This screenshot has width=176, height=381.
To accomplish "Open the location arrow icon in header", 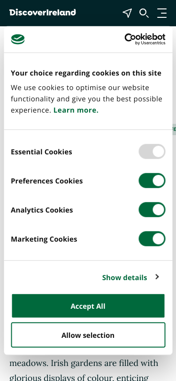I will [127, 13].
